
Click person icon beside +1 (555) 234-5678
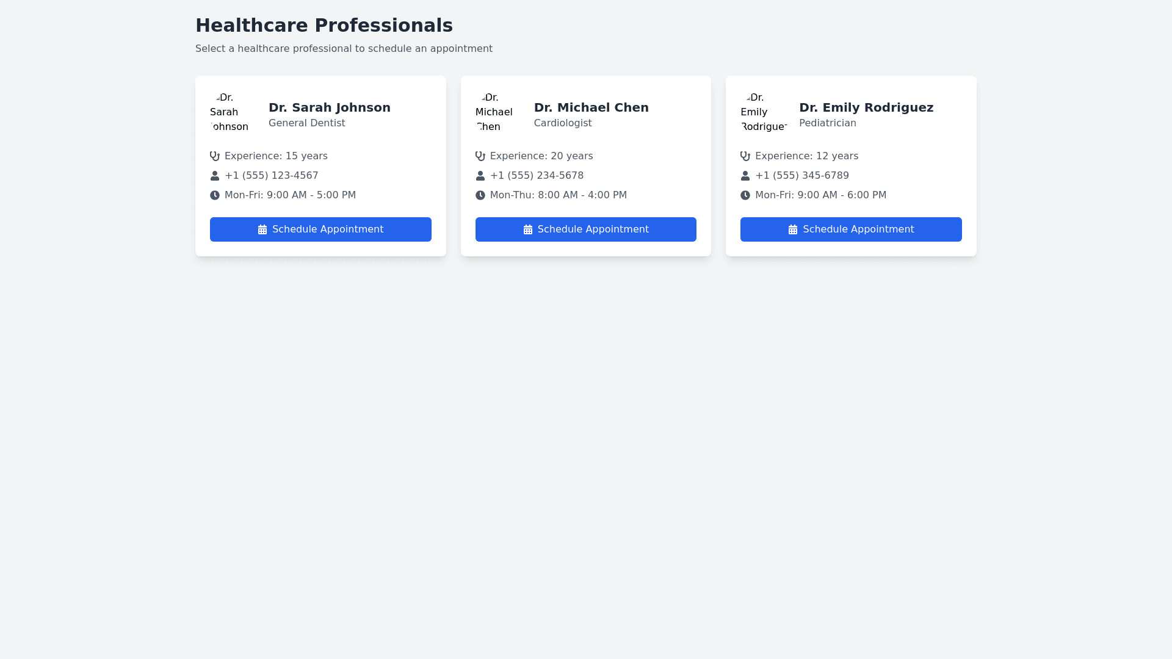(480, 176)
